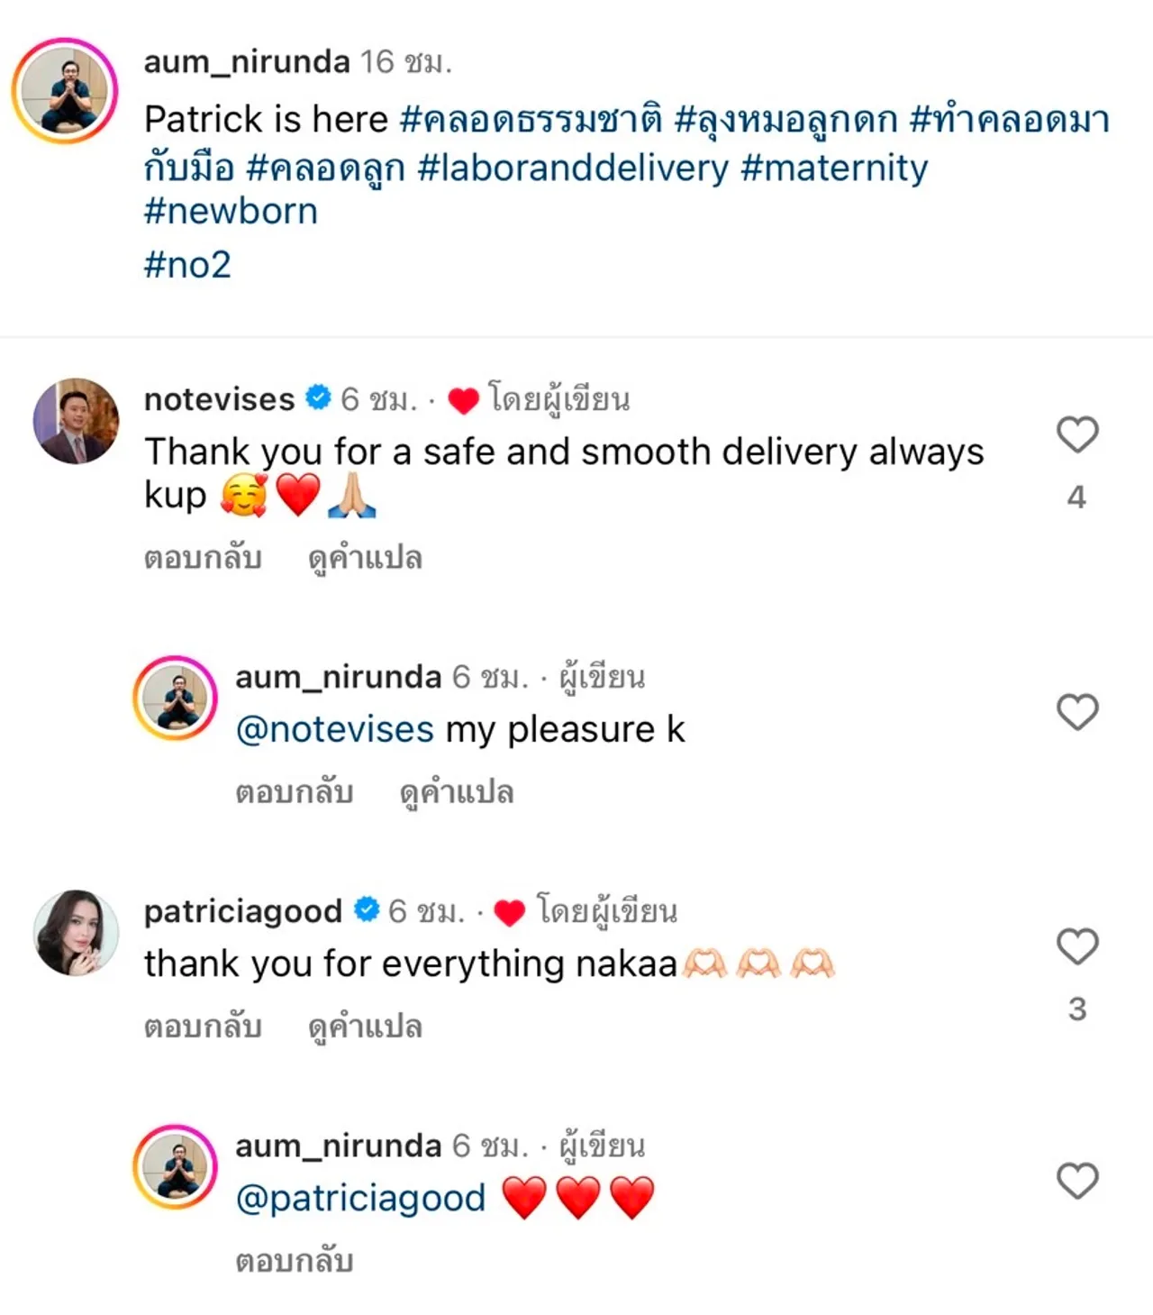Like patriciagood's thank you comment
Image resolution: width=1153 pixels, height=1315 pixels.
click(1076, 946)
